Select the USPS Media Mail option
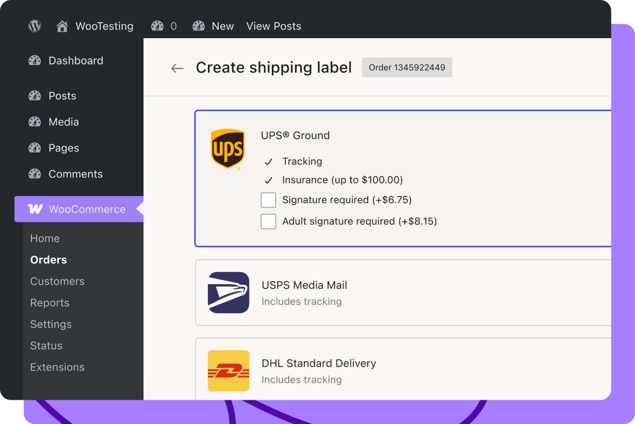This screenshot has height=424, width=635. pos(304,285)
